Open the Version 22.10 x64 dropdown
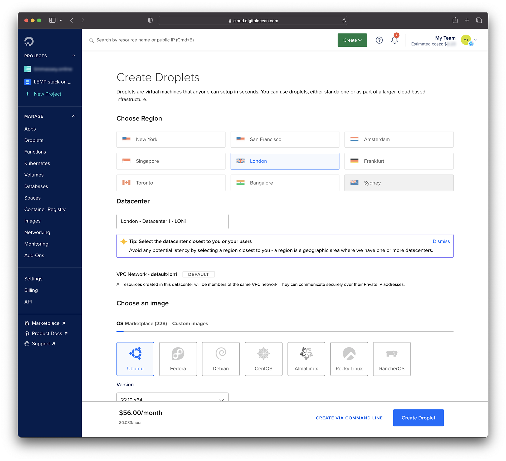This screenshot has height=461, width=506. click(x=172, y=397)
